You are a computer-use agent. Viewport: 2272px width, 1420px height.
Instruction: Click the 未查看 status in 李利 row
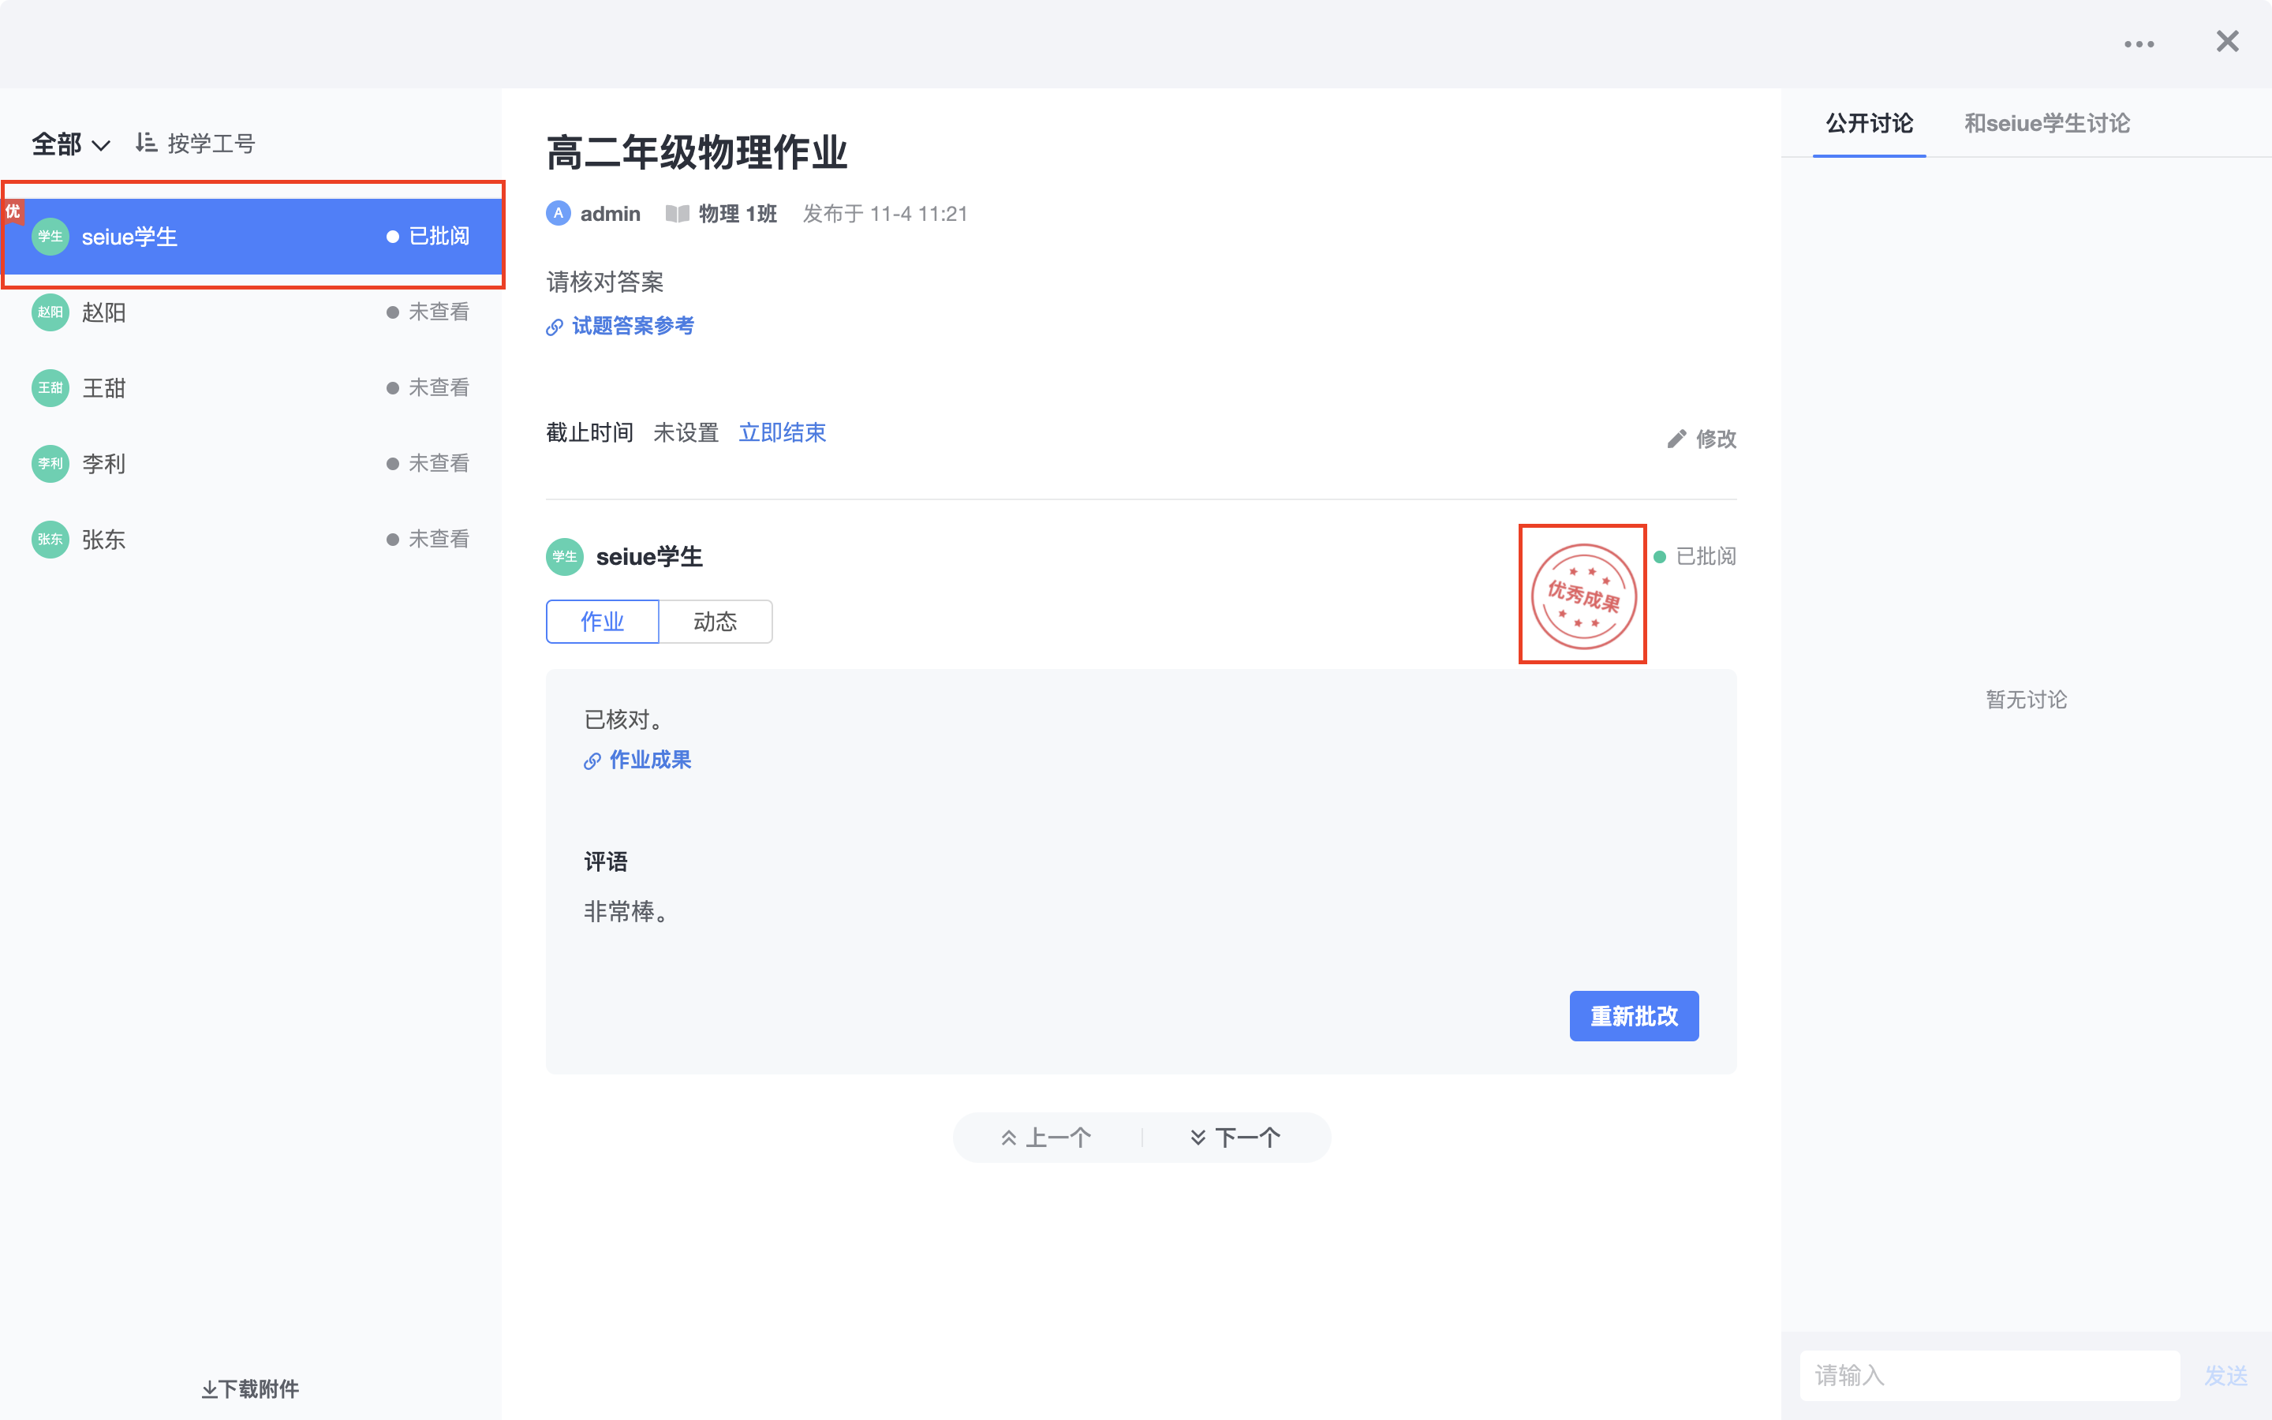pyautogui.click(x=428, y=463)
